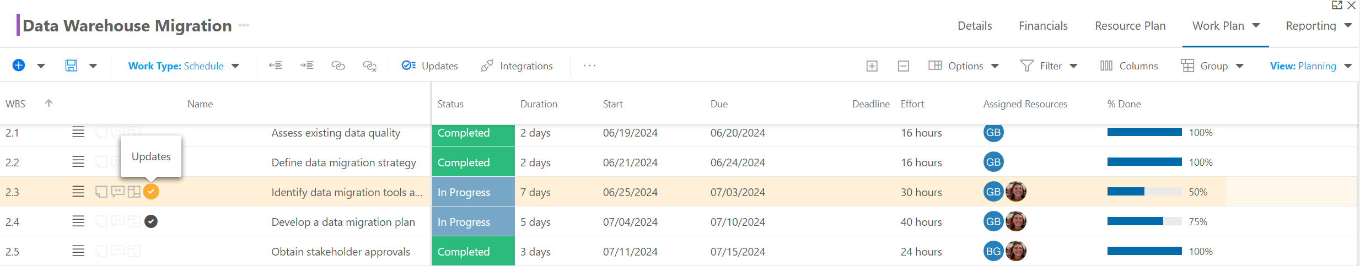This screenshot has width=1360, height=266.
Task: Click the Updates toolbar button
Action: 430,66
